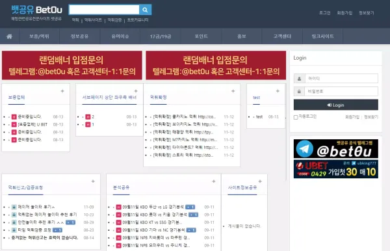Viewport: 390px width, 251px height.
Task: Toggle the 자동로그인 checkbox
Action: pos(296,117)
